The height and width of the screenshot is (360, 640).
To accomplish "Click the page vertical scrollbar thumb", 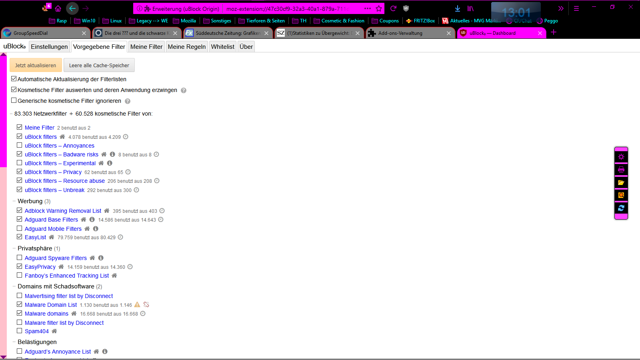I will (x=3, y=112).
